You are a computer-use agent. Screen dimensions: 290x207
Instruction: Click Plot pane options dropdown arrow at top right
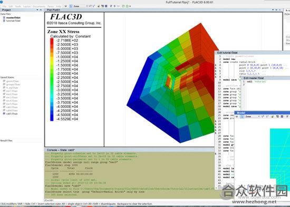[x=273, y=10]
